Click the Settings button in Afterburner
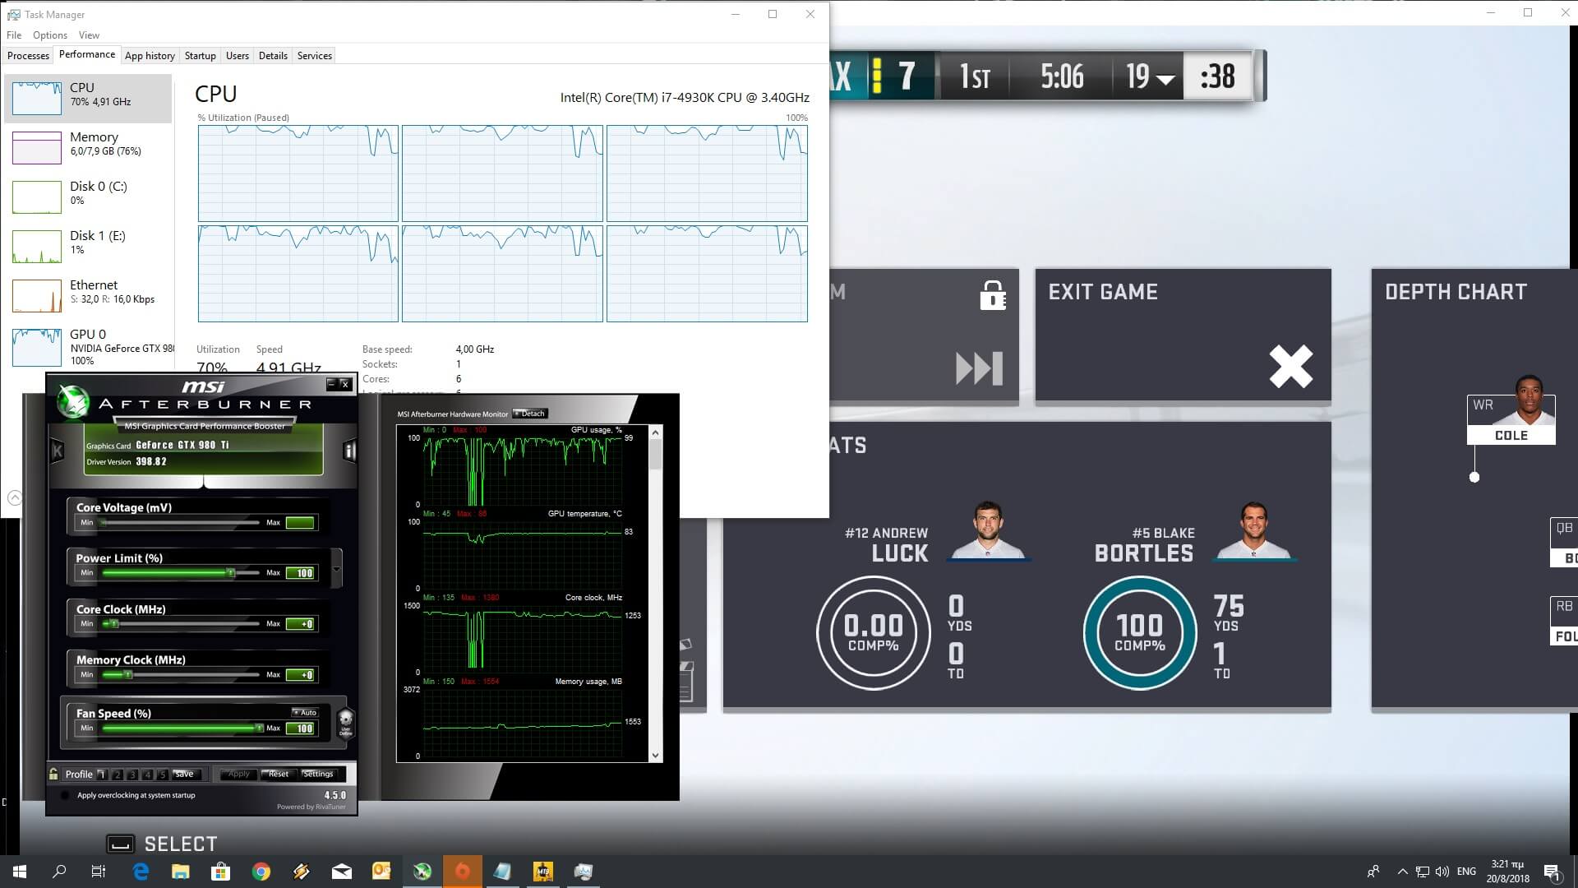Image resolution: width=1578 pixels, height=888 pixels. click(x=318, y=774)
